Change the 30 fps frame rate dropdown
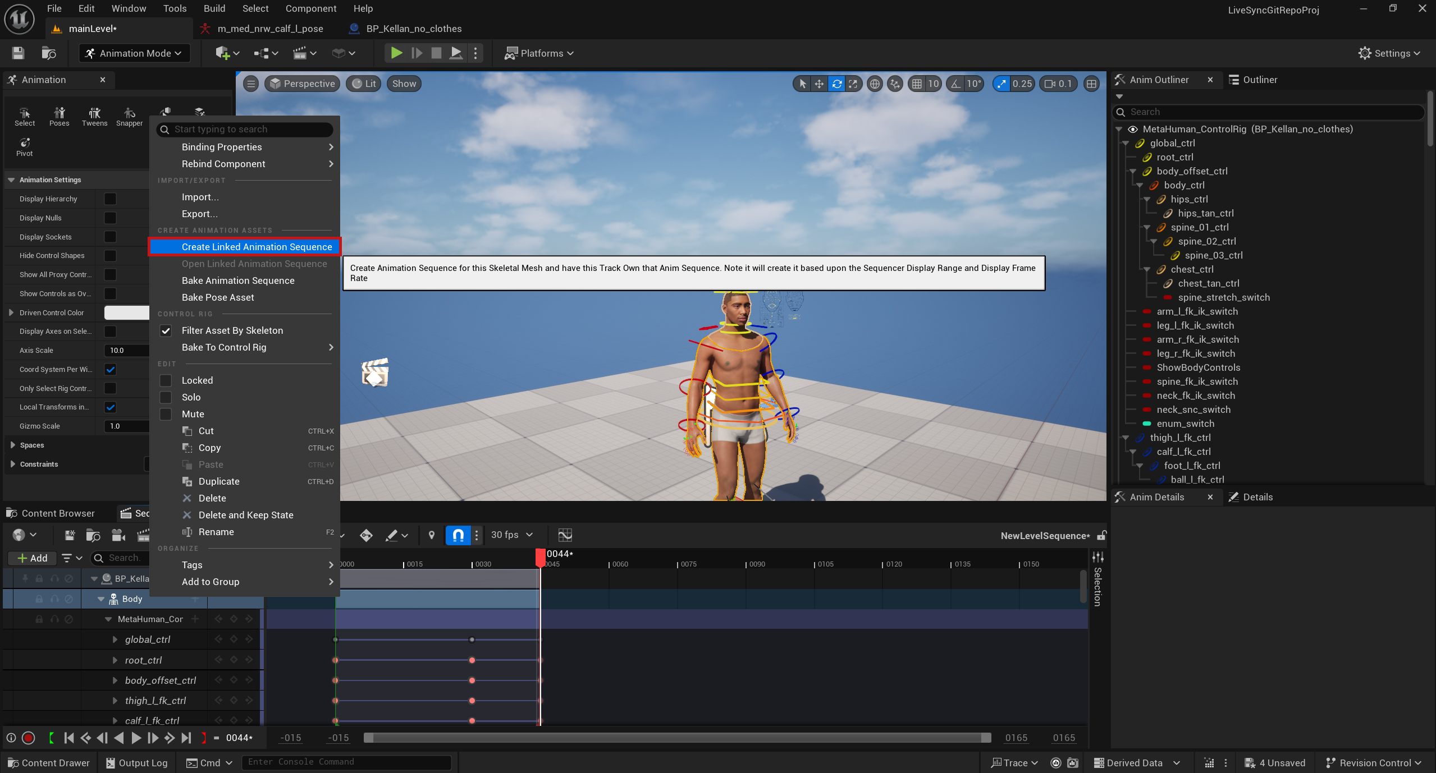The image size is (1436, 773). pos(512,535)
